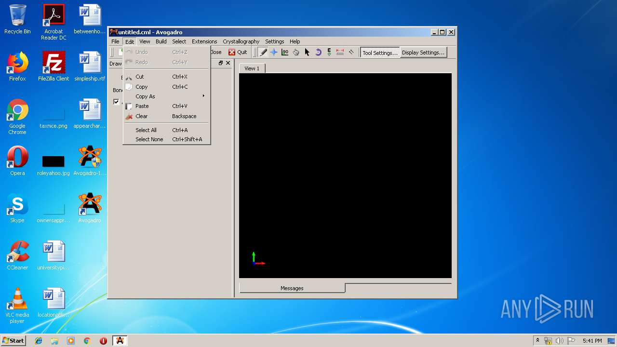Open the Settings menu
Image resolution: width=617 pixels, height=347 pixels.
coord(274,41)
